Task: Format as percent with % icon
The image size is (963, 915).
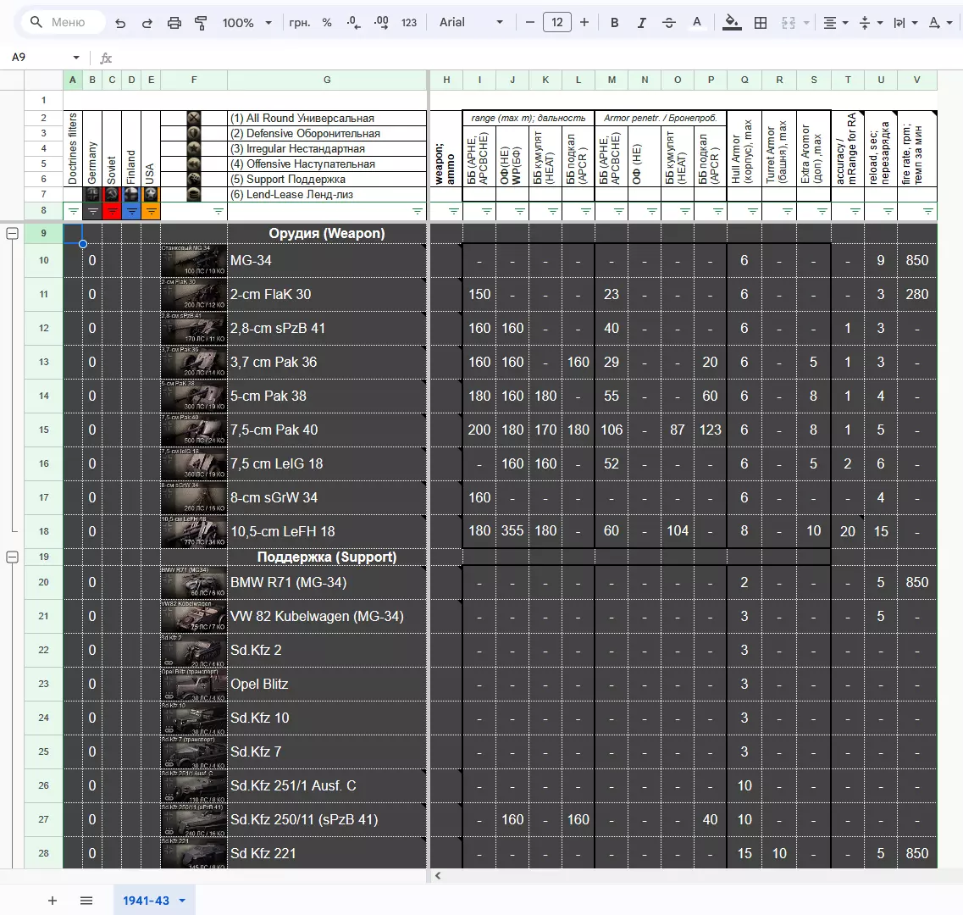Action: click(x=327, y=23)
